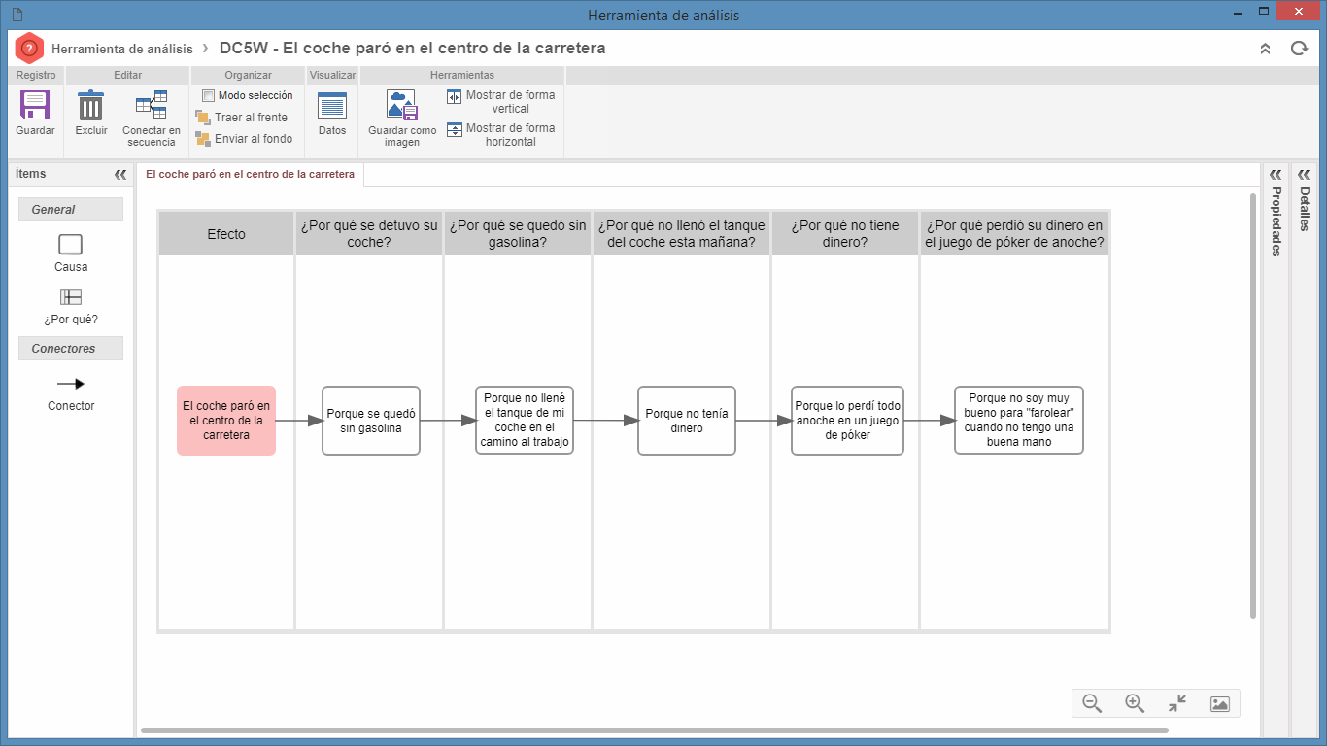Screen dimensions: 1327x746
Task: Refresh using the circular arrow icon
Action: coord(1299,49)
